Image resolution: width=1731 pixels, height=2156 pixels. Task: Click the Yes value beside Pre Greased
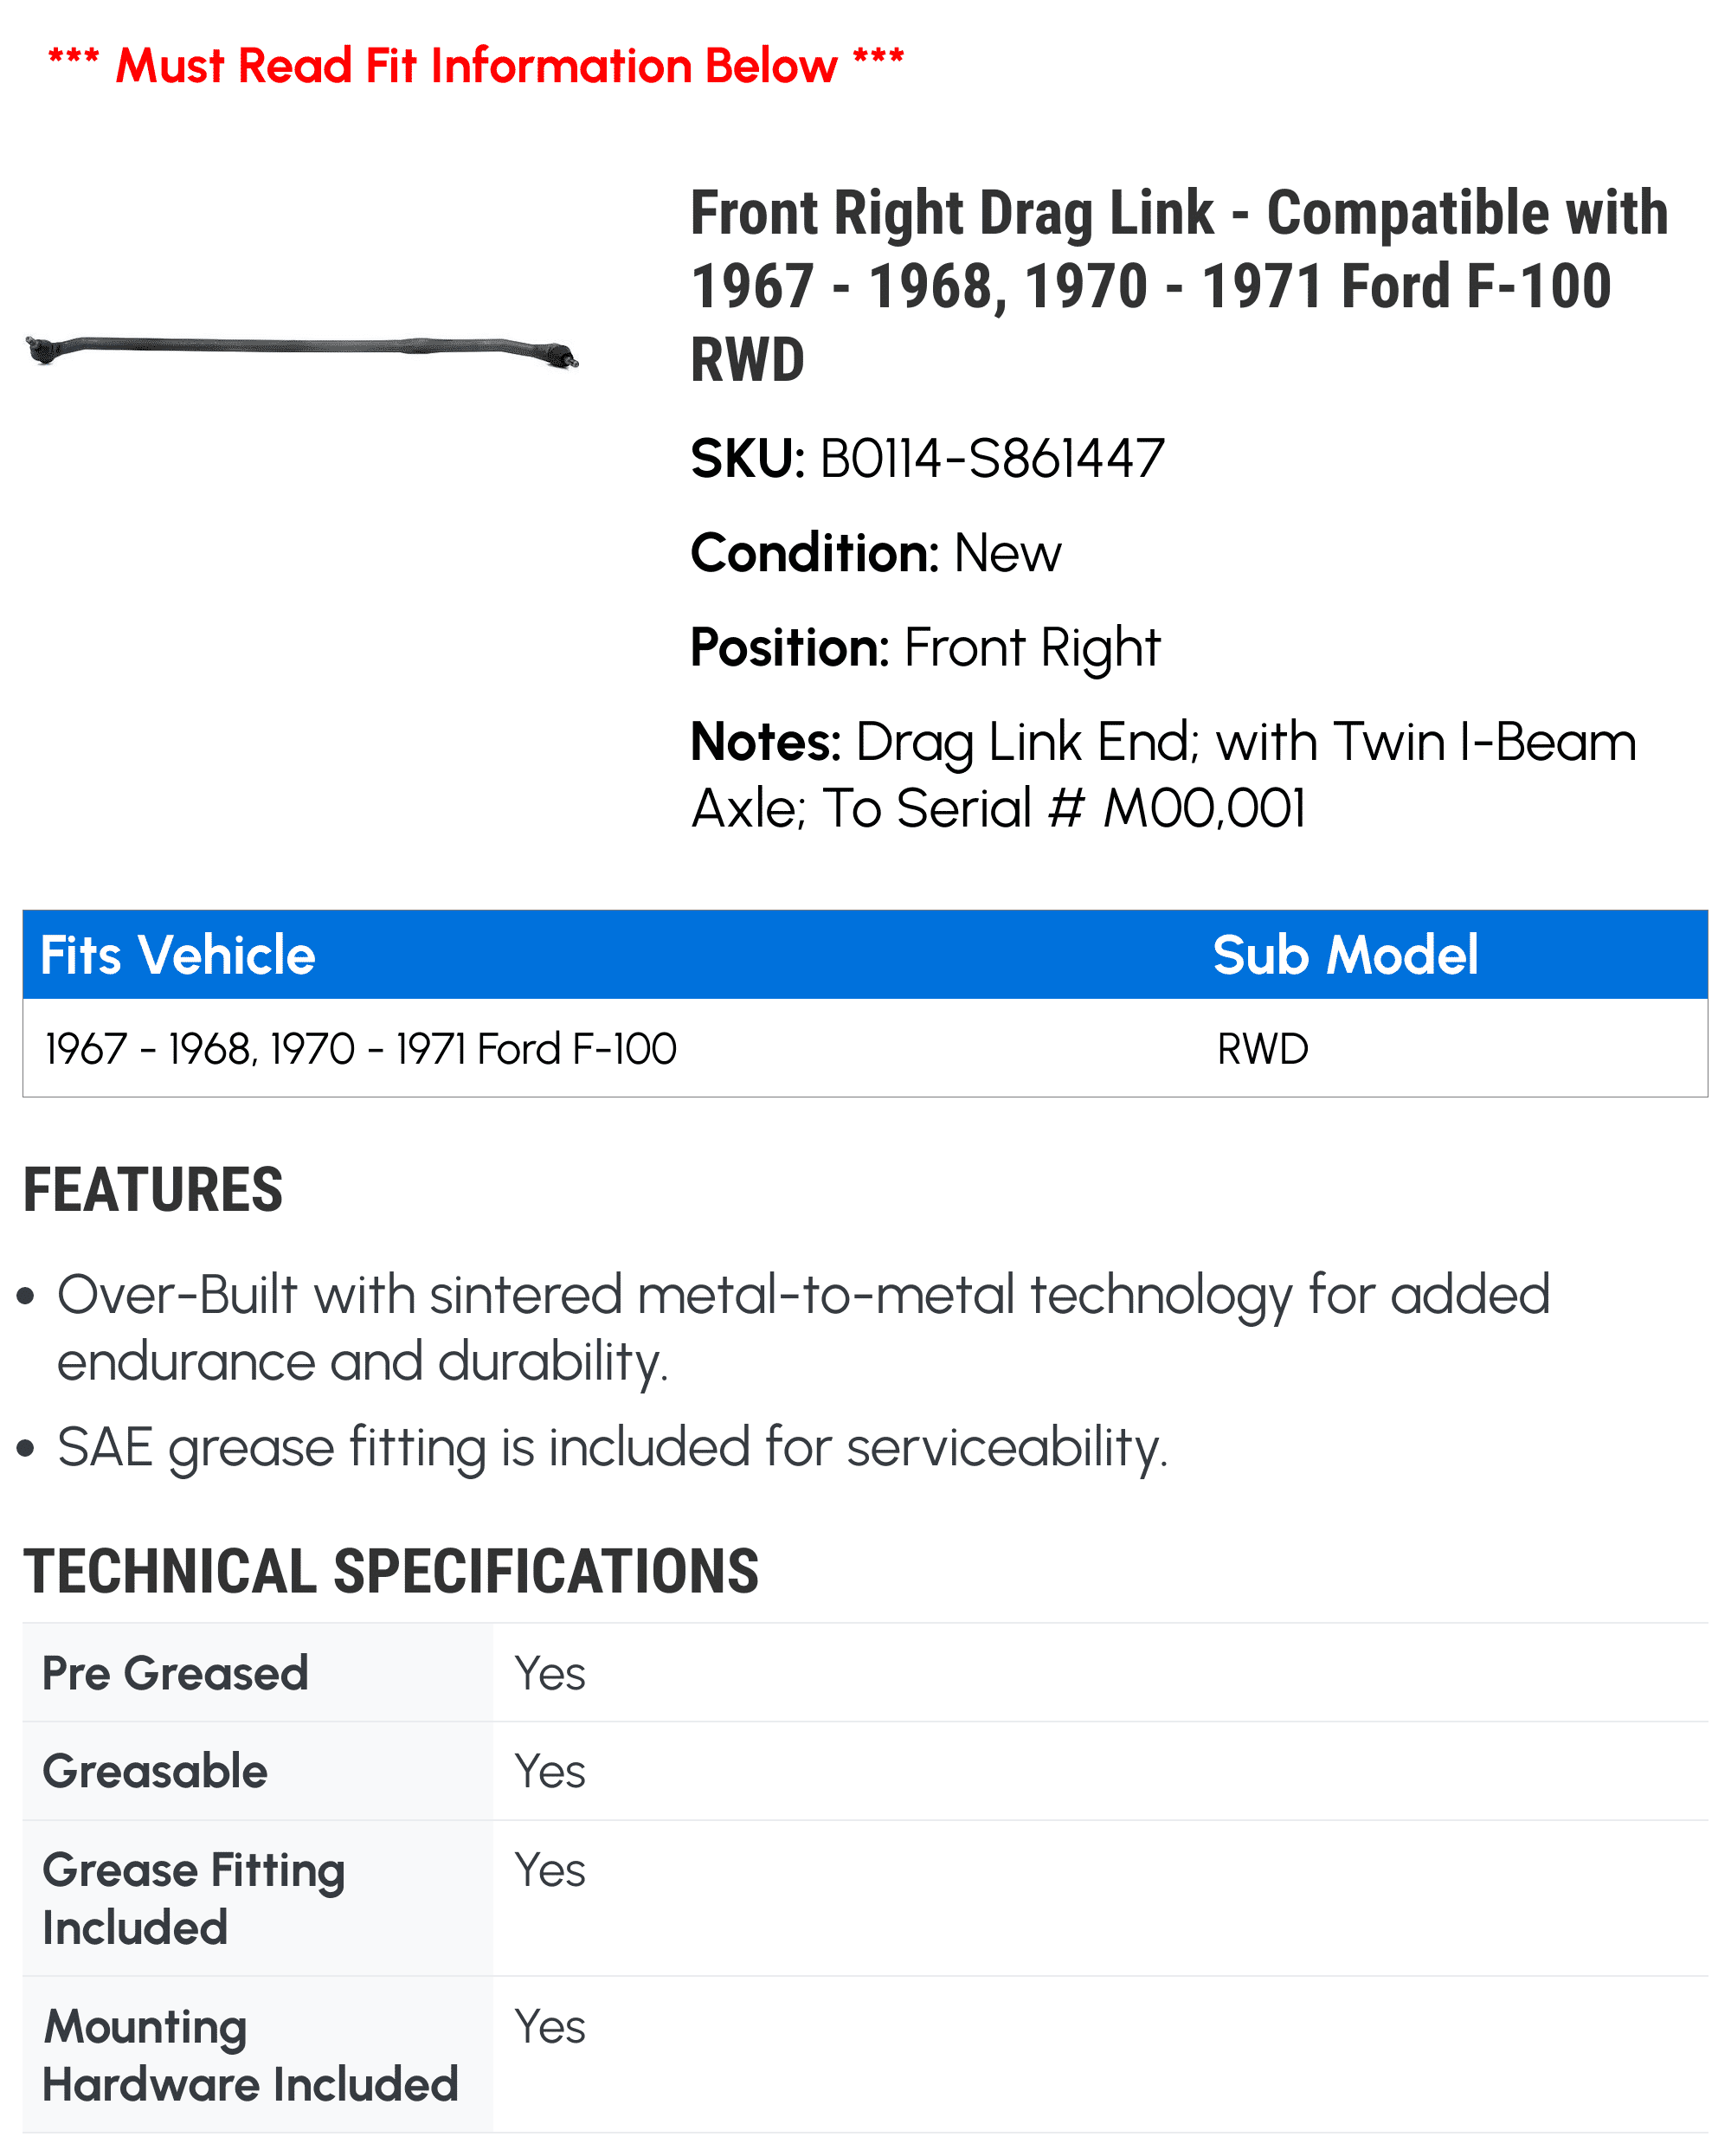[x=549, y=1673]
